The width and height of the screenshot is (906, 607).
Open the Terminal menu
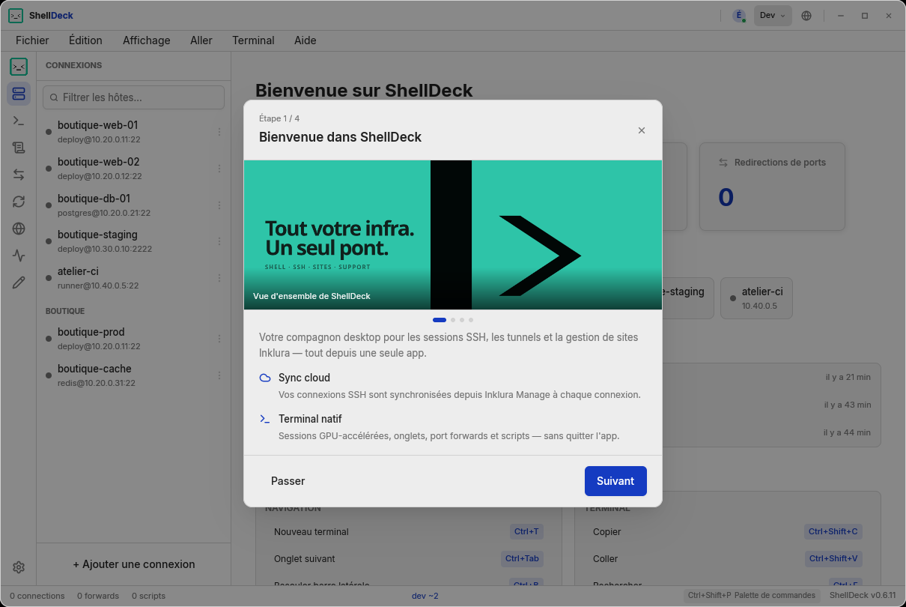(253, 40)
